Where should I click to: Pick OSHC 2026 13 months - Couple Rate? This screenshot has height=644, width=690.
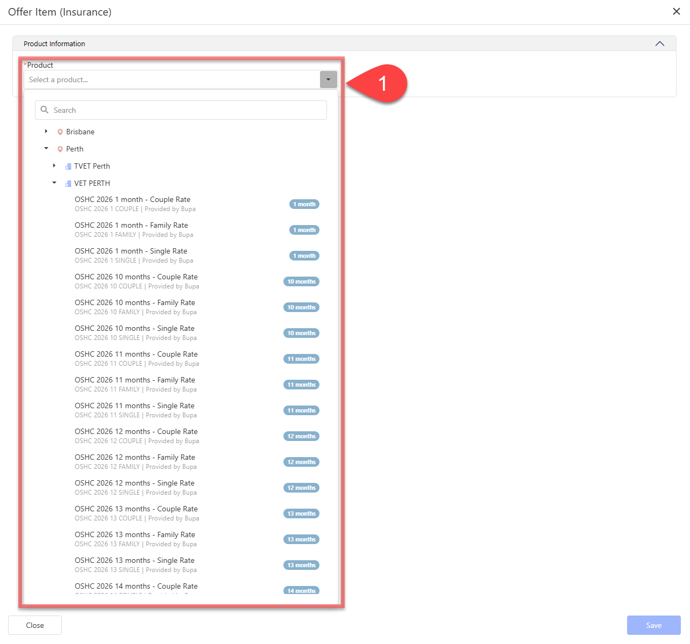pos(136,509)
